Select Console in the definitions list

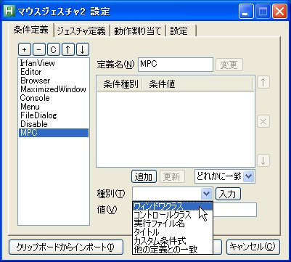coord(54,98)
